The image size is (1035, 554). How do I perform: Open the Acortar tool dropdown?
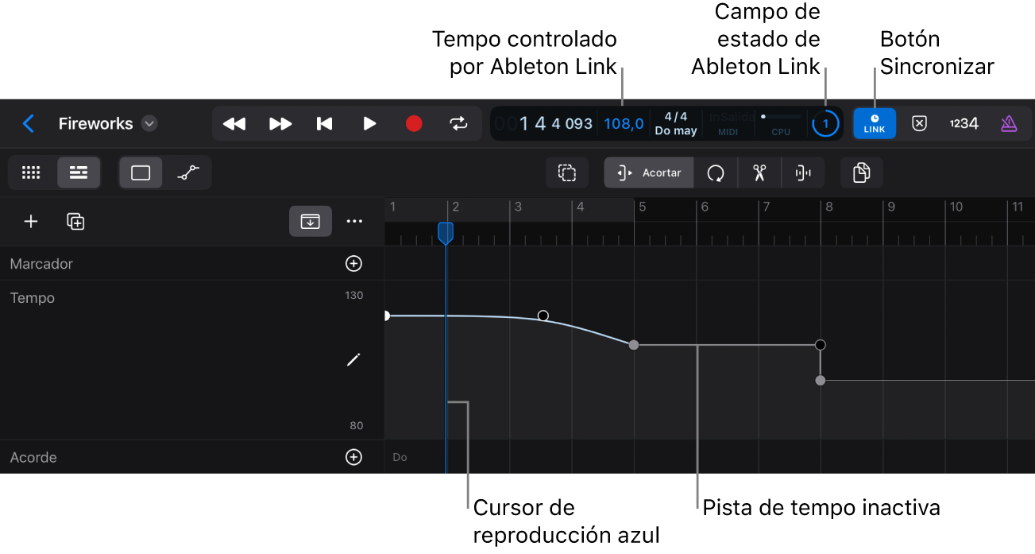[648, 172]
